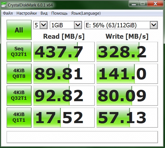
Task: Open the Язык(Language) menu
Action: point(86,13)
